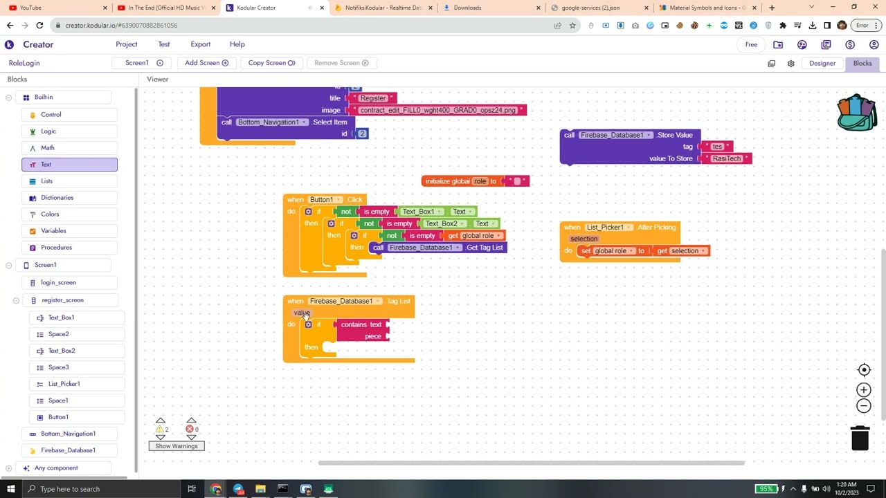
Task: Zoom out with the minus icon
Action: pos(864,406)
